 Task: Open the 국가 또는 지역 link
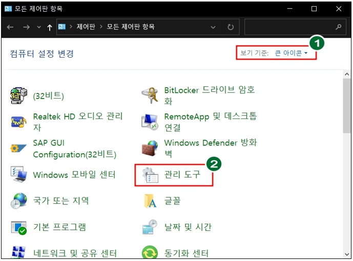click(61, 201)
